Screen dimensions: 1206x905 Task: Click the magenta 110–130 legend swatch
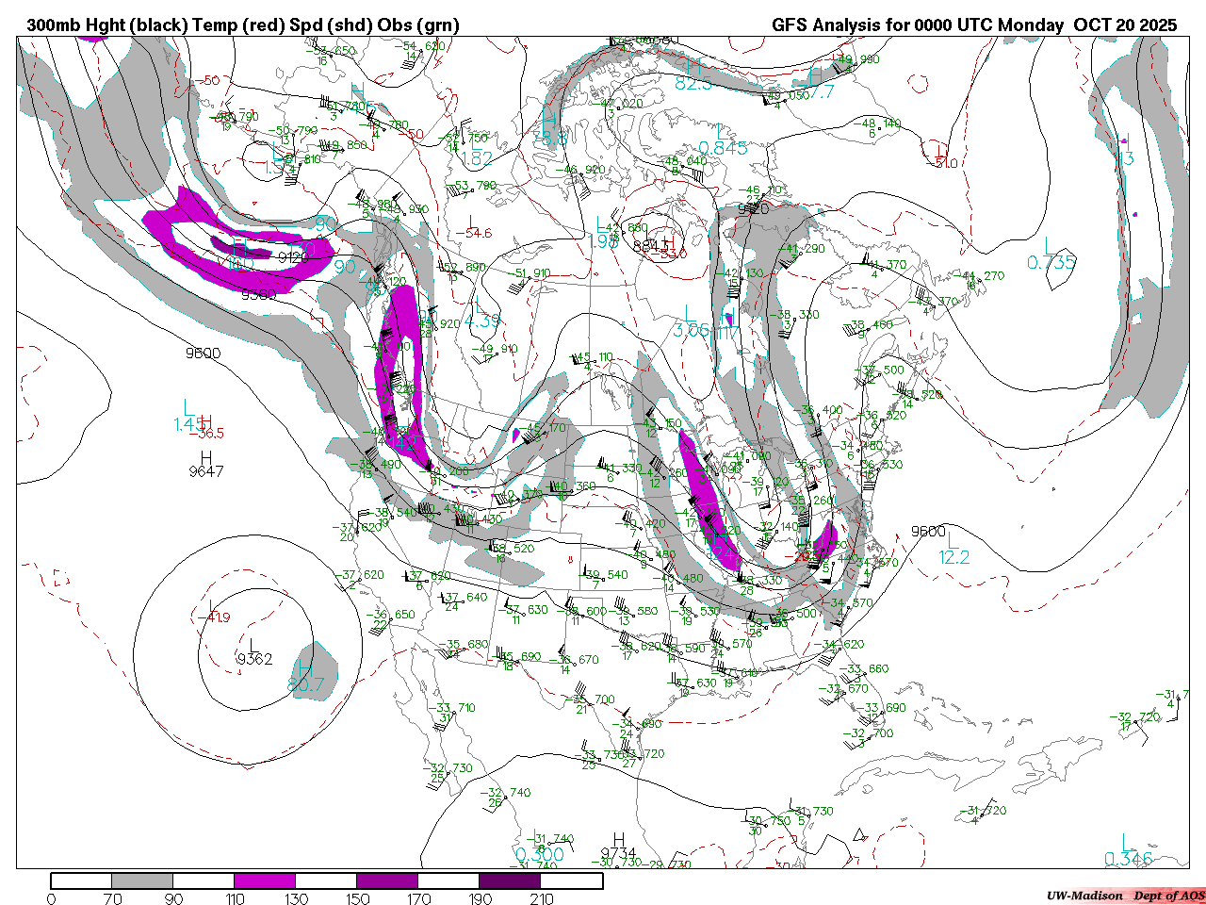[x=265, y=880]
